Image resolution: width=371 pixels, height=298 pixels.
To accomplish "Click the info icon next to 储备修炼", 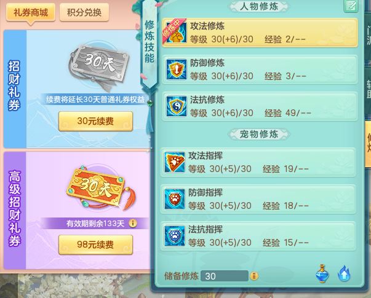I will point(254,276).
